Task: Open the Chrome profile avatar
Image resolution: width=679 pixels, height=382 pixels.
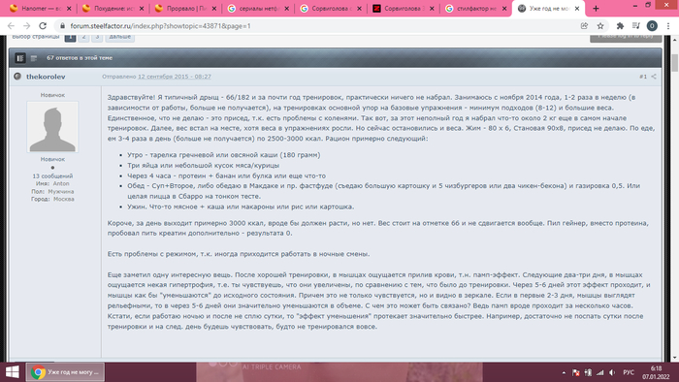Action: coord(652,26)
